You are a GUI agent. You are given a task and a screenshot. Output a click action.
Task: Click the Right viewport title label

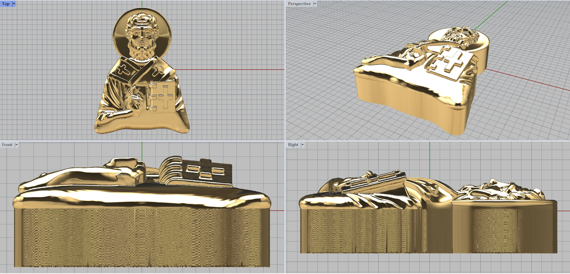(293, 145)
